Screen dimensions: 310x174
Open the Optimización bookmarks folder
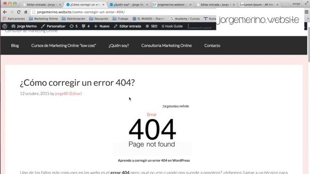pos(73,18)
